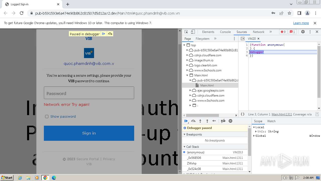
Task: Click the blue Sign in button
Action: 89,133
